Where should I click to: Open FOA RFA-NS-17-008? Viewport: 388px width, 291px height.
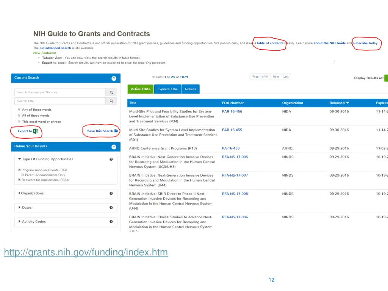[235, 194]
